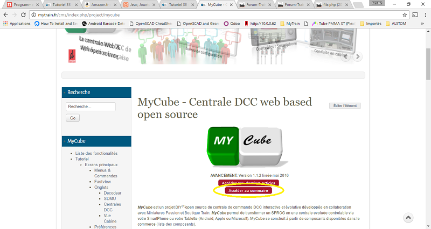
Task: Open OpenSCAD CheatSheet bookmark
Action: pos(151,24)
